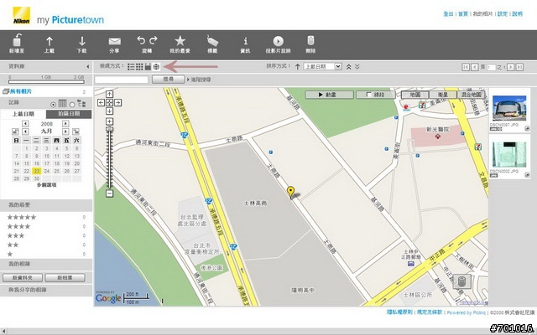
Task: Open DSCN0087.JPG building thumbnail
Action: pos(509,108)
